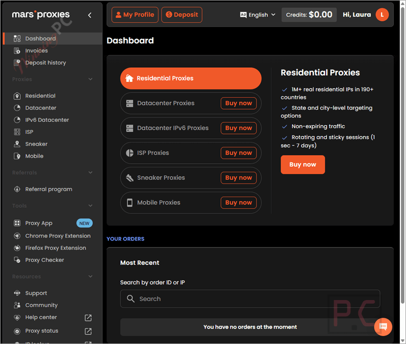Click the IPv6 Datacenter sidebar icon

(x=17, y=120)
